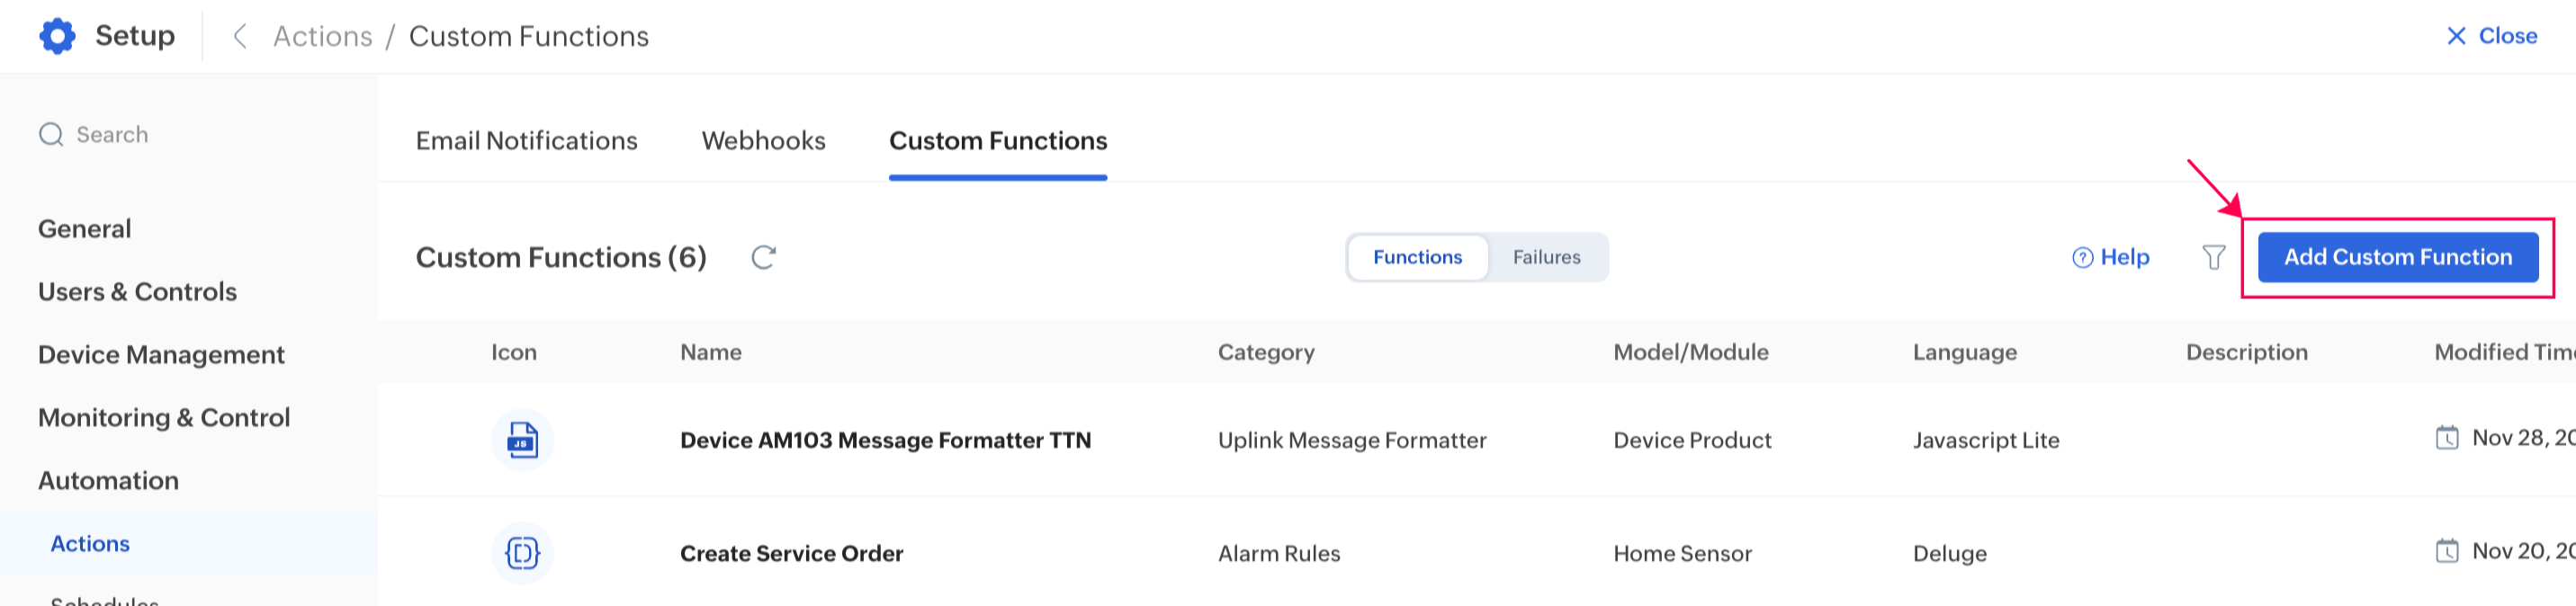Screen dimensions: 2576x606
Task: Switch to the Webhooks tab
Action: [763, 141]
